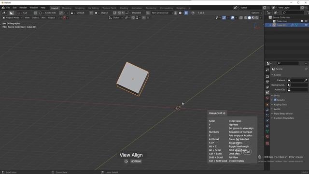Screen dimensions: 309x174
Task: Collapse the Scene panel
Action: [277, 75]
